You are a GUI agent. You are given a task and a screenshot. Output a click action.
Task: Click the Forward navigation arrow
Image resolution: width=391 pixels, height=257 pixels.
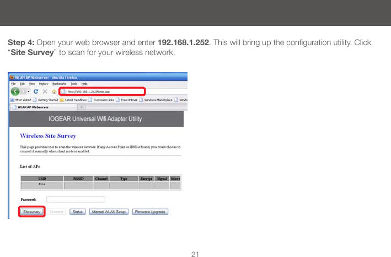(23, 91)
